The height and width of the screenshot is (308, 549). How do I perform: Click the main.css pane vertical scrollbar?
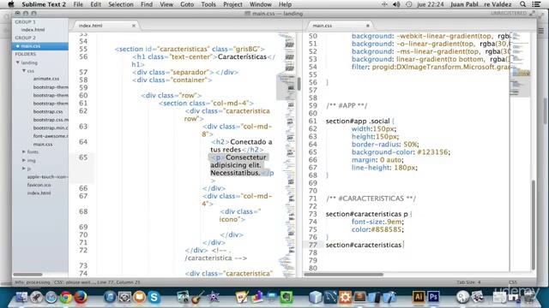pyautogui.click(x=534, y=225)
